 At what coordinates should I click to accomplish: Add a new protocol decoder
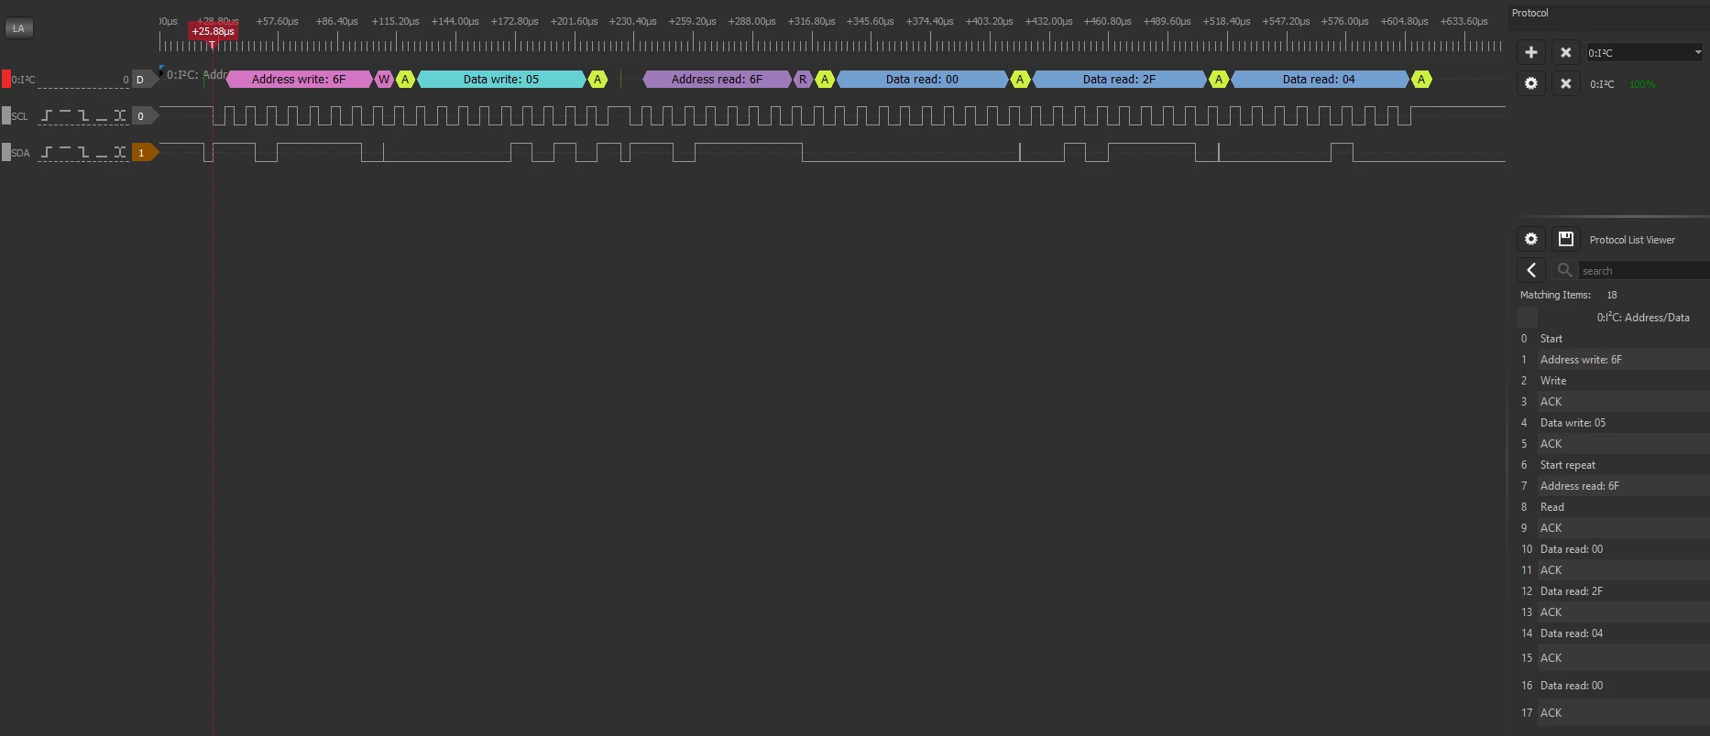pos(1530,52)
